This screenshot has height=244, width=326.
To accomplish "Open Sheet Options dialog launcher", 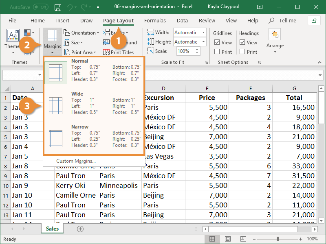I will [x=260, y=62].
